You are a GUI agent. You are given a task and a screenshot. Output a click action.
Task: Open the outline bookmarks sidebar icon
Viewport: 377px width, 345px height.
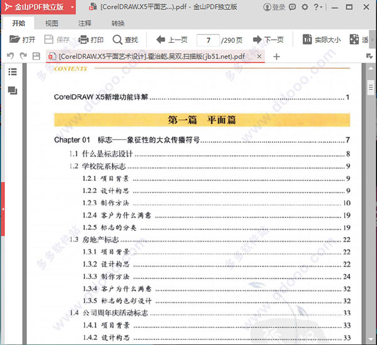click(13, 72)
